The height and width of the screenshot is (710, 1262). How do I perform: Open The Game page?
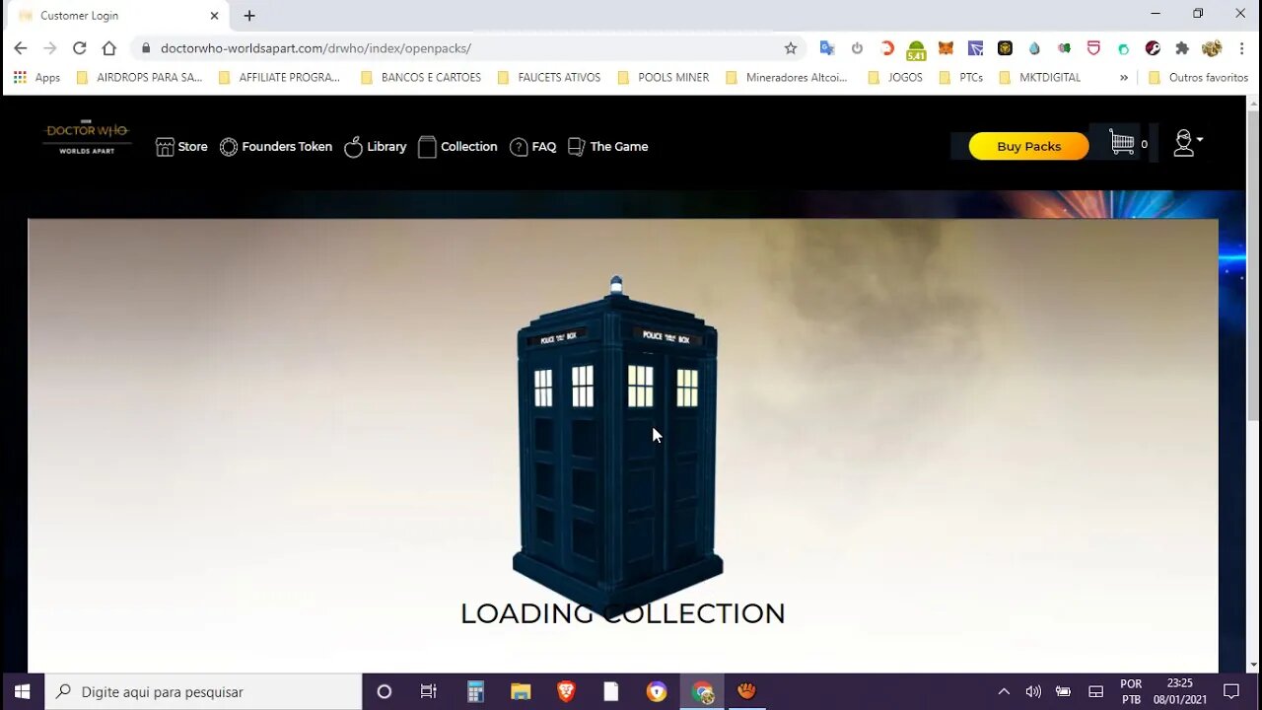(x=608, y=147)
